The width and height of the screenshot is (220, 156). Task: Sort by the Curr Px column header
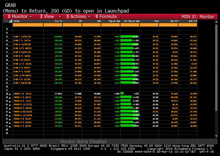[x=53, y=21]
